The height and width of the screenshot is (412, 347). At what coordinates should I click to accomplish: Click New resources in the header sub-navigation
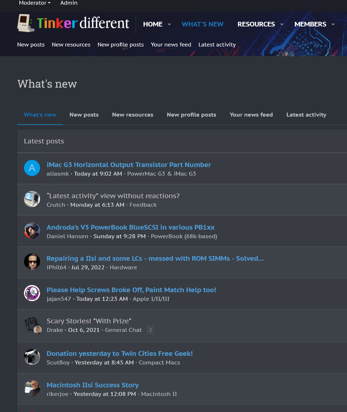(x=71, y=45)
